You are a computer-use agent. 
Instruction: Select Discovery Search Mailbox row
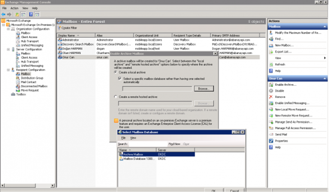tap(158, 45)
